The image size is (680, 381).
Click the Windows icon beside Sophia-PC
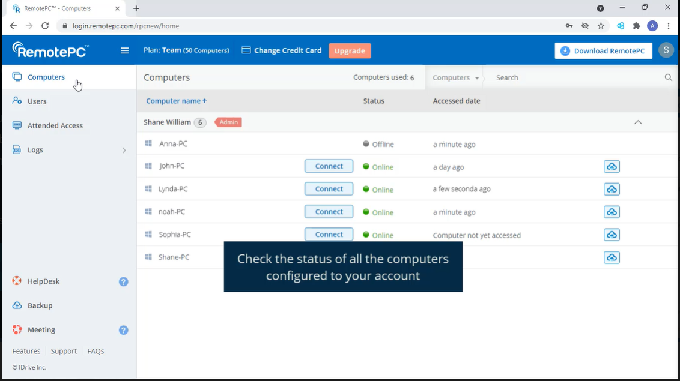pyautogui.click(x=148, y=234)
